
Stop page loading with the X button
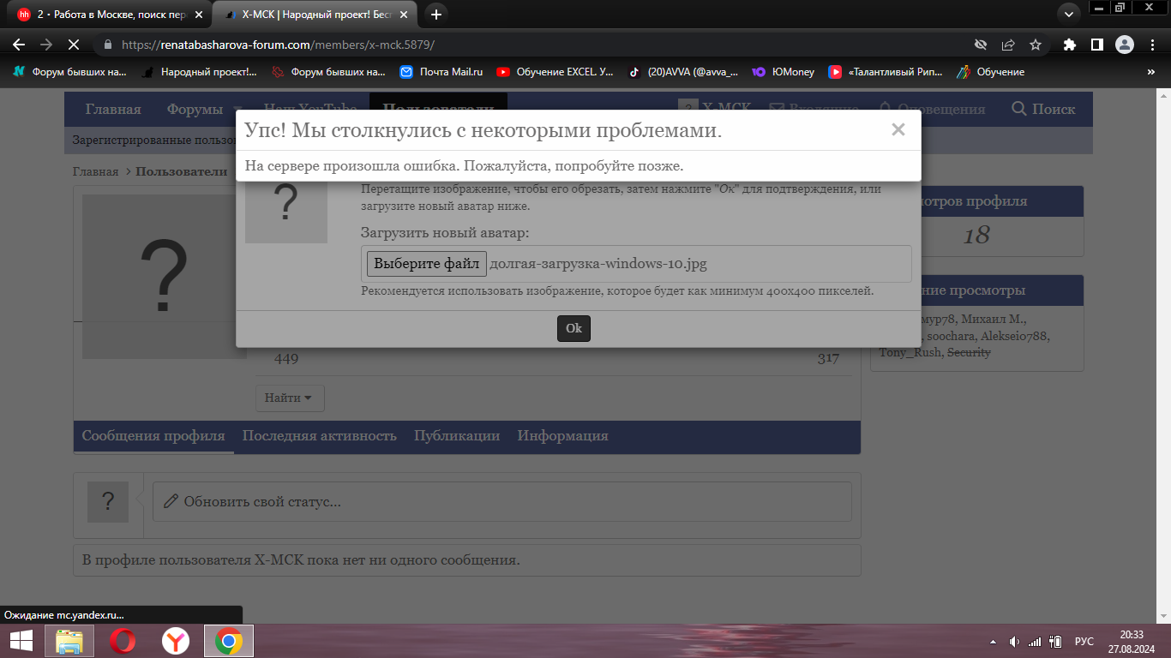(73, 45)
